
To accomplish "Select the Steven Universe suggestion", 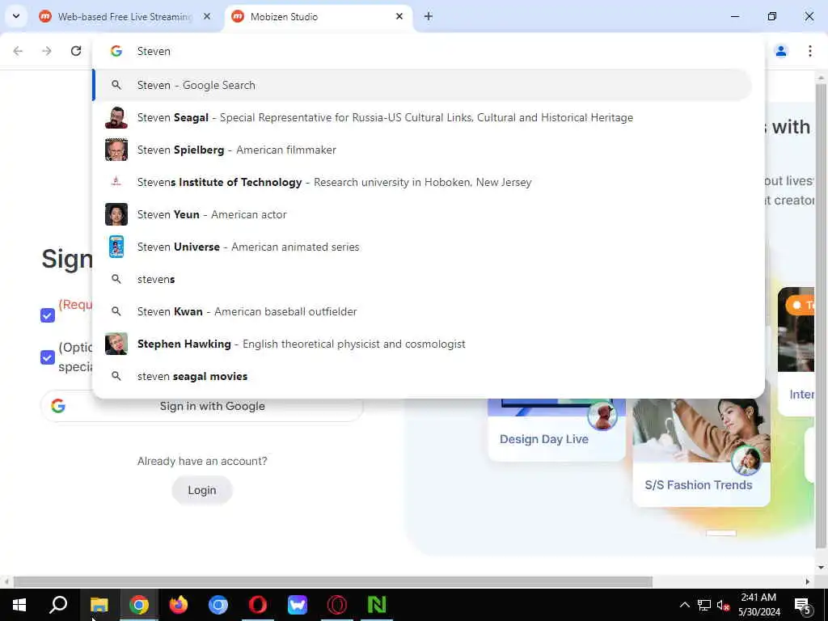I will (x=422, y=247).
